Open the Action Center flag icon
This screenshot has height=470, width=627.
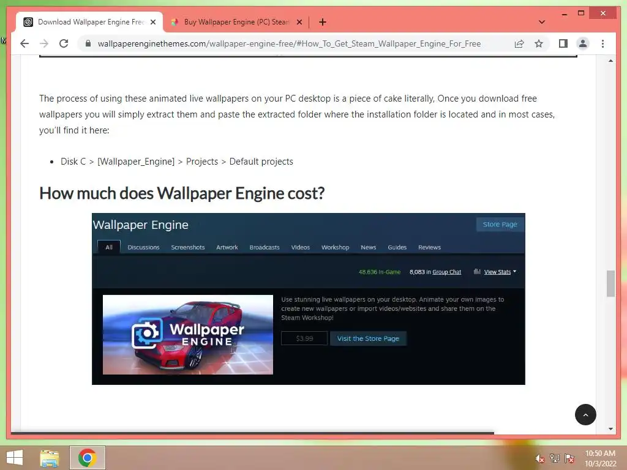pos(569,458)
